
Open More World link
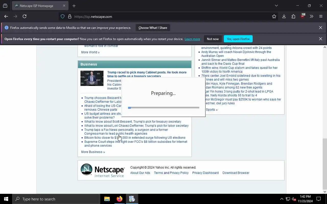click(x=90, y=52)
